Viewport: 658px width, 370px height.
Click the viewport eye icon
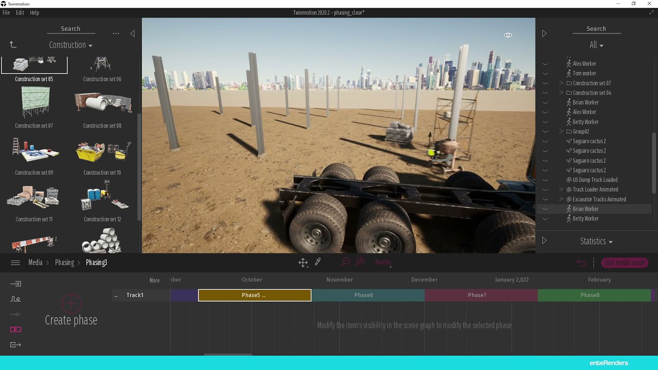tap(508, 35)
